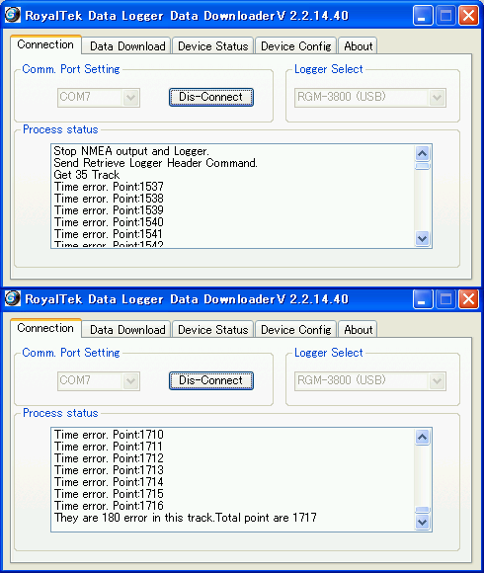Click Dis-Connect button in lower window
484x573 pixels.
point(210,380)
